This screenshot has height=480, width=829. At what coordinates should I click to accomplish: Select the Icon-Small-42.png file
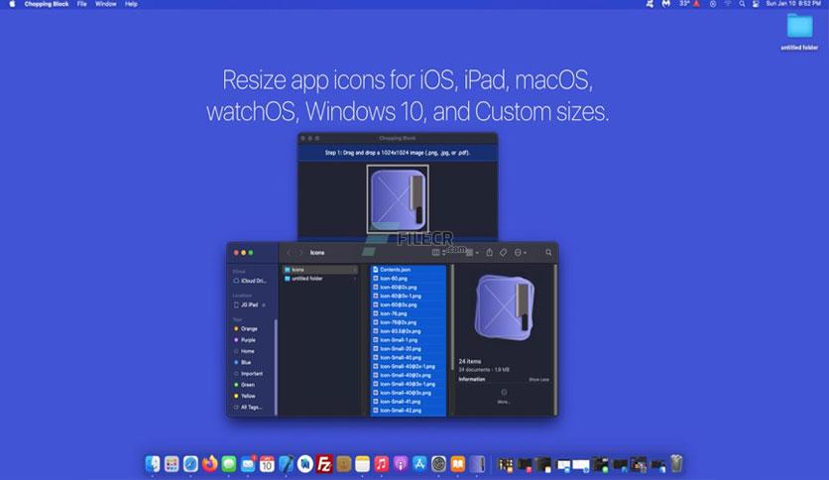pos(409,411)
